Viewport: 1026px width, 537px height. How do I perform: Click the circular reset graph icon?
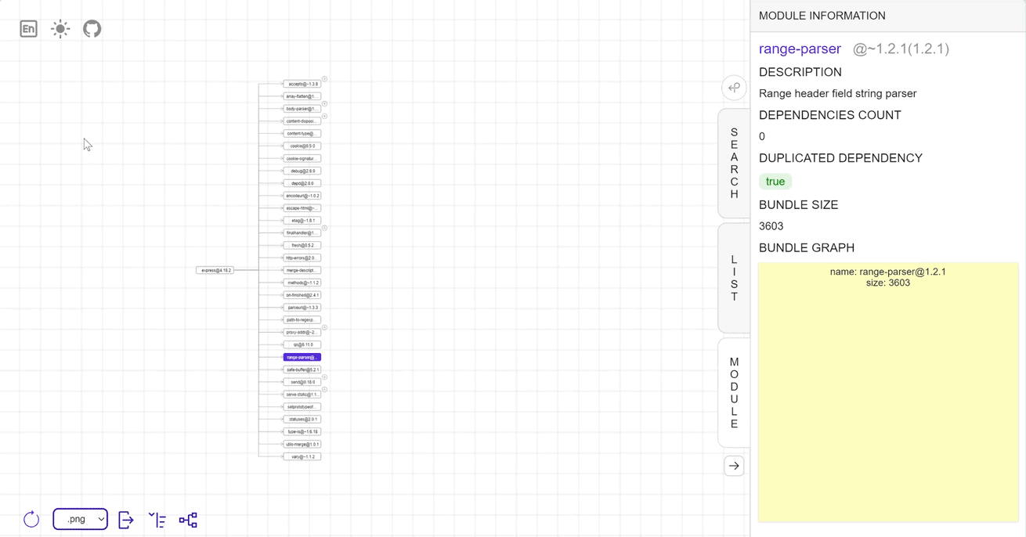tap(31, 520)
